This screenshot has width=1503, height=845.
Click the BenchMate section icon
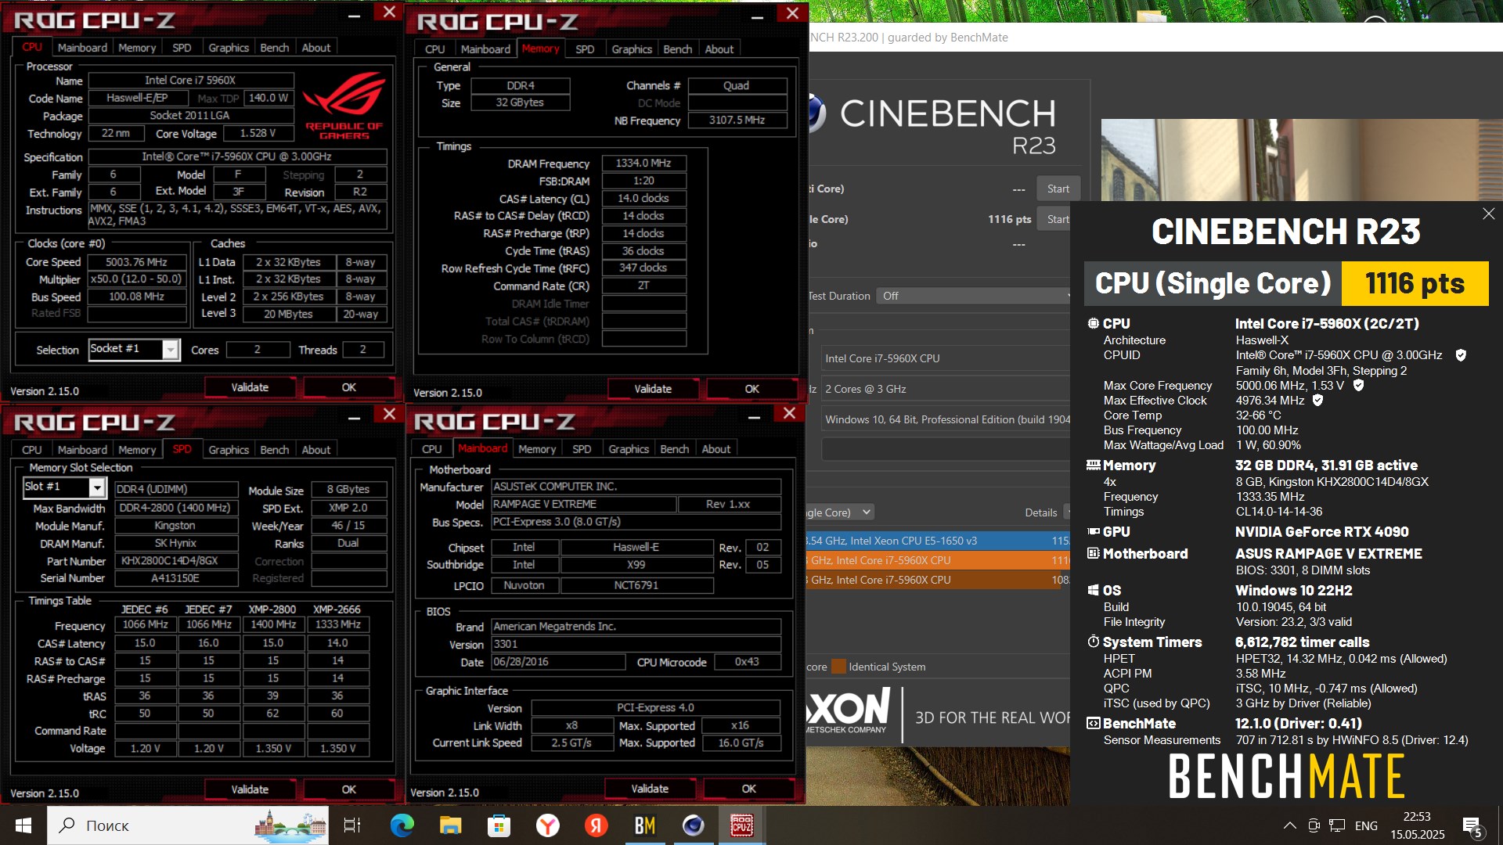(1093, 723)
